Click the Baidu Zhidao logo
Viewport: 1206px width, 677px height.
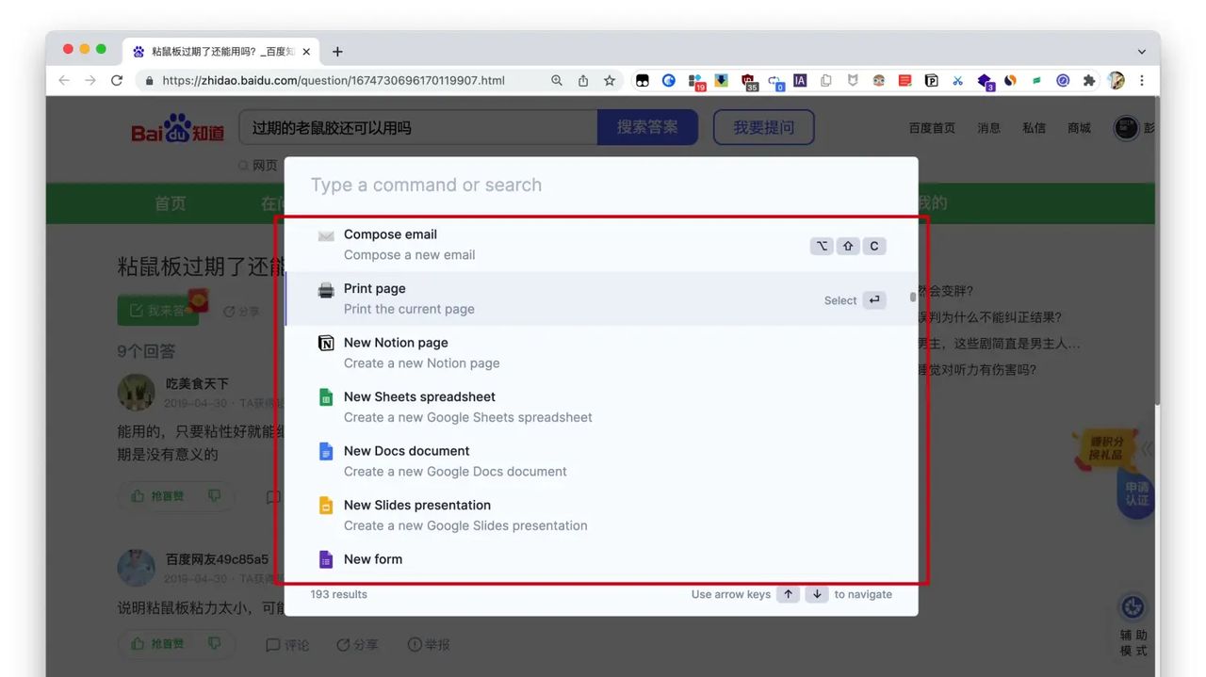(178, 128)
